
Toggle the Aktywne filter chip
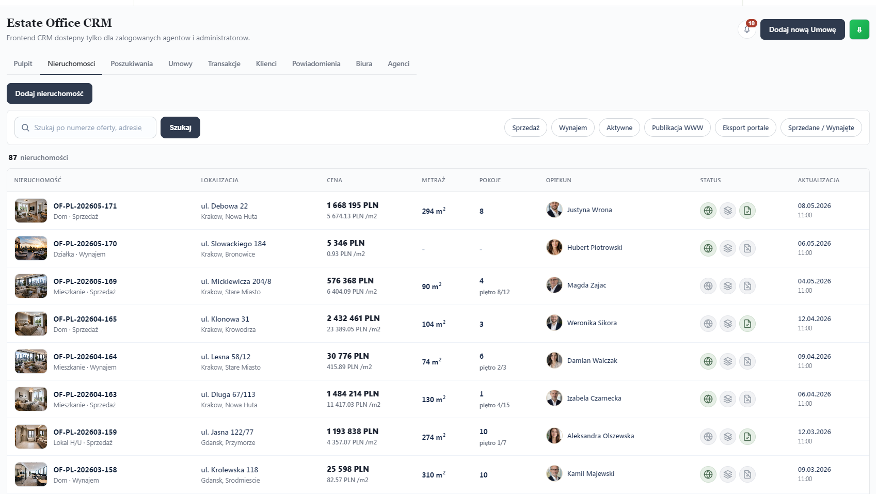(x=619, y=128)
